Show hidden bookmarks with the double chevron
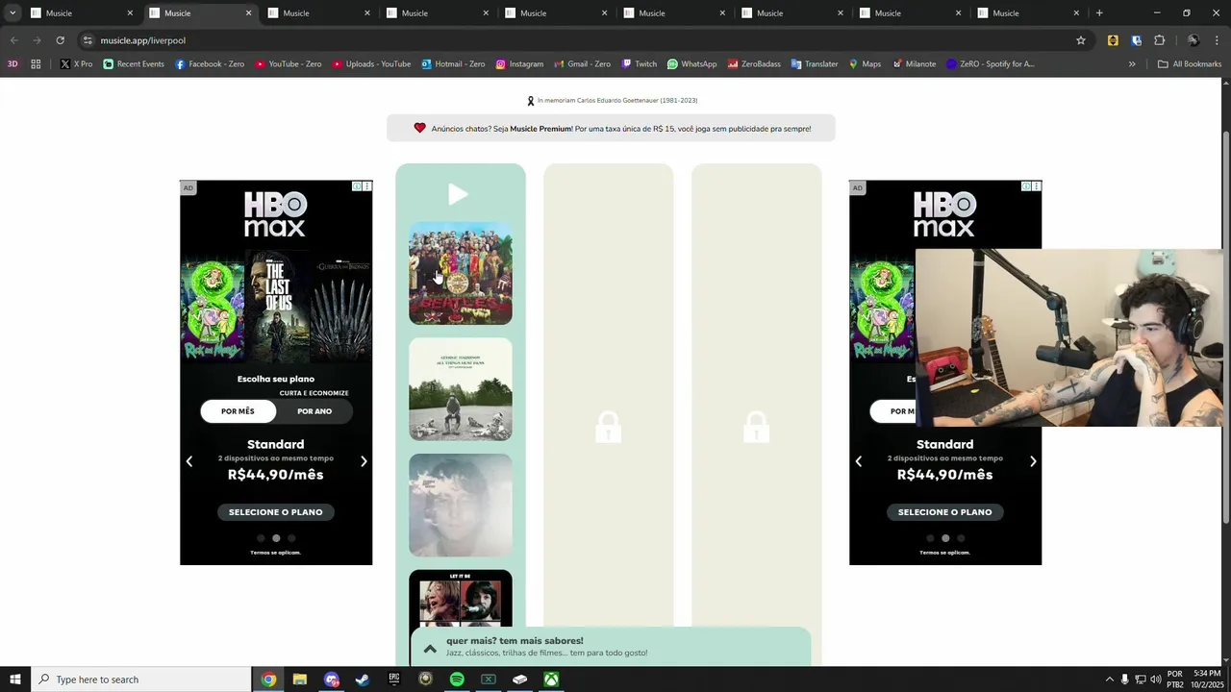 1132,64
